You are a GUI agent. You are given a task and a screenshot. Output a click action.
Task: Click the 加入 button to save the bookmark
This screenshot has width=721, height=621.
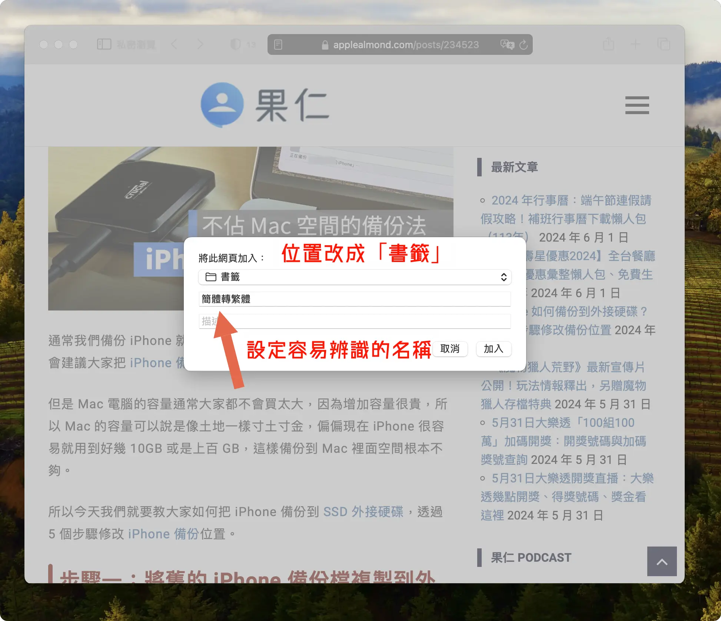(x=494, y=349)
